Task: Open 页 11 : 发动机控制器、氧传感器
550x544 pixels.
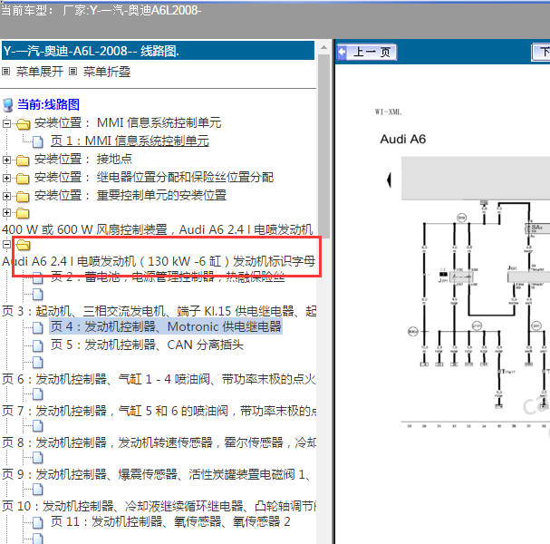Action: pyautogui.click(x=170, y=521)
